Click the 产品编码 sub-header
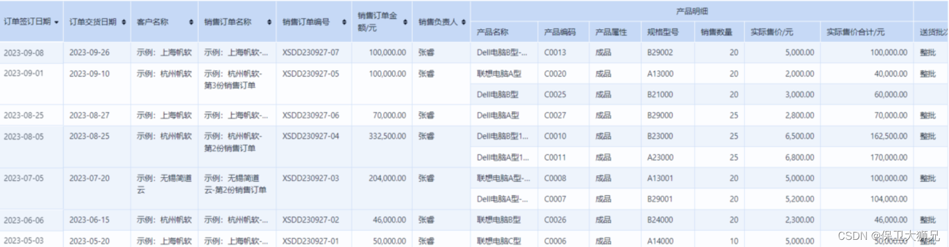949x247 pixels. [x=560, y=32]
